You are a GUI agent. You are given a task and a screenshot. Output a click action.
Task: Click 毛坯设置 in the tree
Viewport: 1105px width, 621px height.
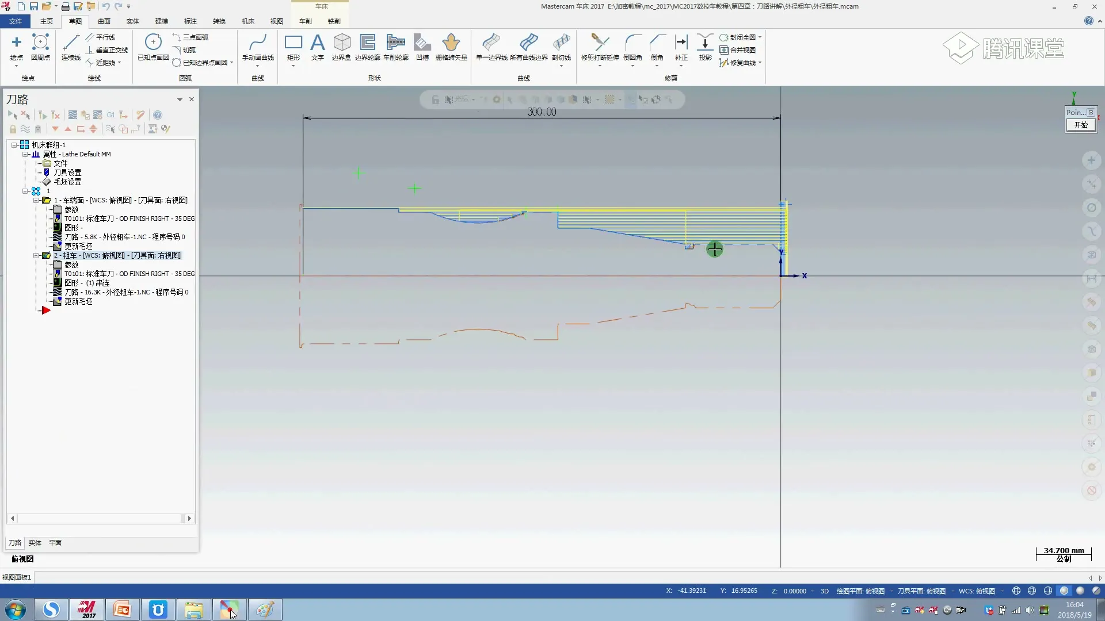coord(67,182)
